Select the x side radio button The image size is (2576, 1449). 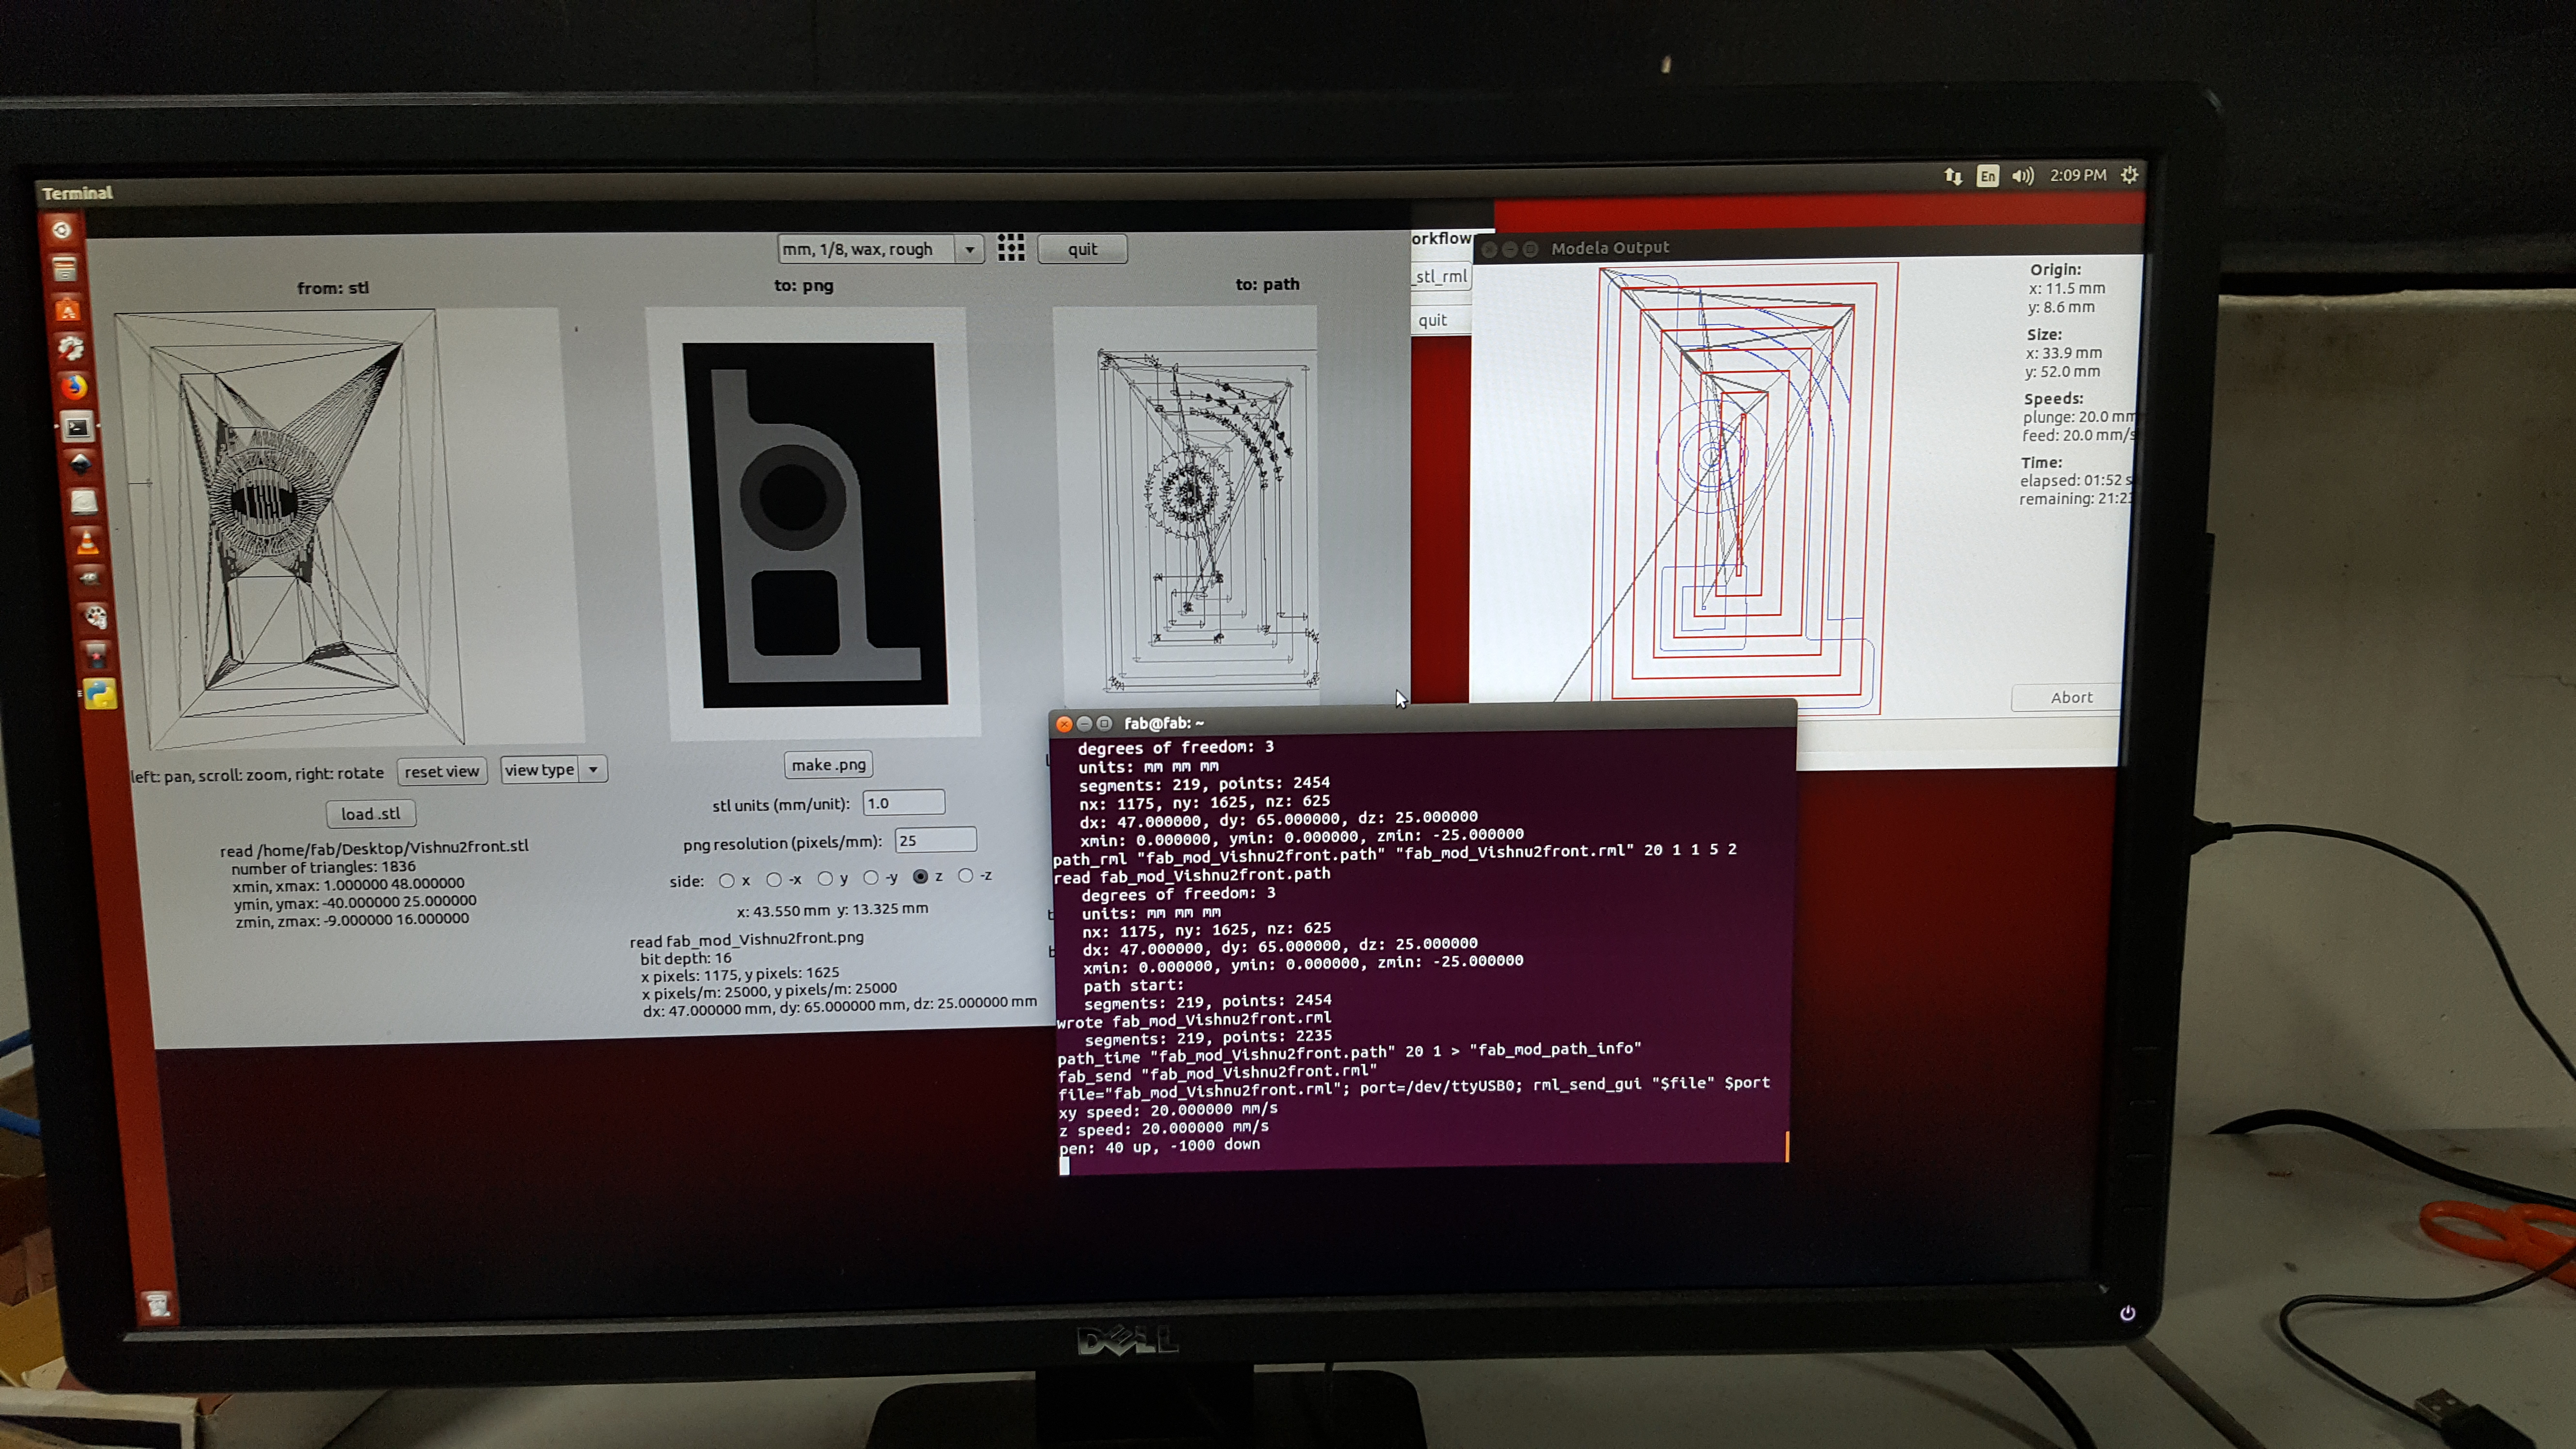(x=727, y=881)
